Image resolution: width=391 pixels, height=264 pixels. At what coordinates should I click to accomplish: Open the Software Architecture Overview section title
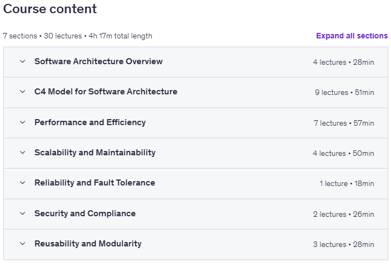click(x=98, y=61)
